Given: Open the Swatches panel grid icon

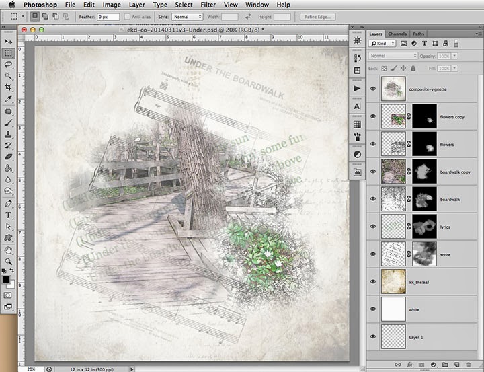Looking at the screenshot, I should point(357,124).
